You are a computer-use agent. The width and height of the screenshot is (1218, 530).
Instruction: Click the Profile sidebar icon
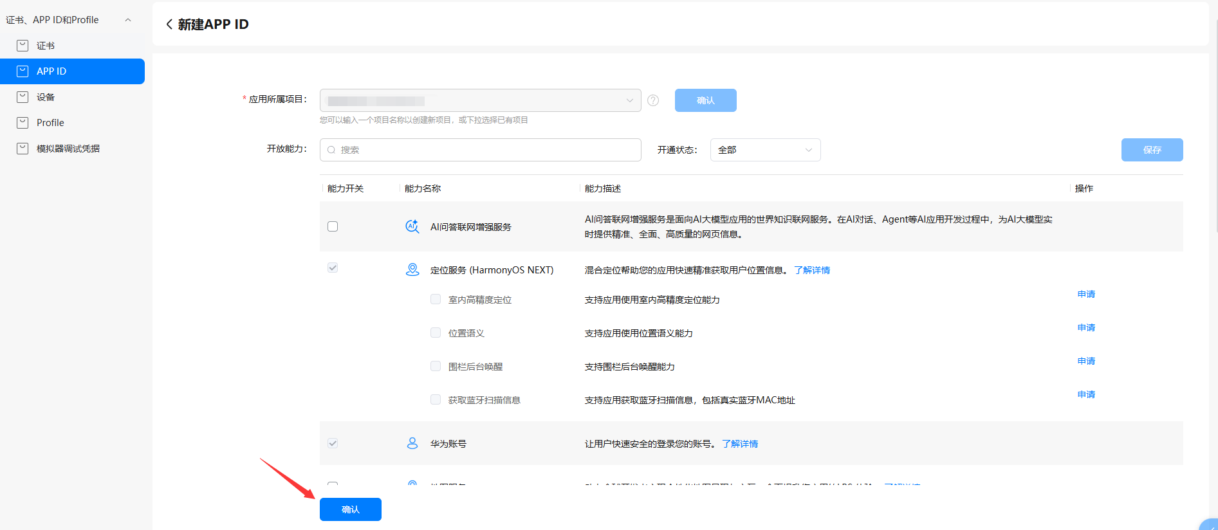(23, 123)
